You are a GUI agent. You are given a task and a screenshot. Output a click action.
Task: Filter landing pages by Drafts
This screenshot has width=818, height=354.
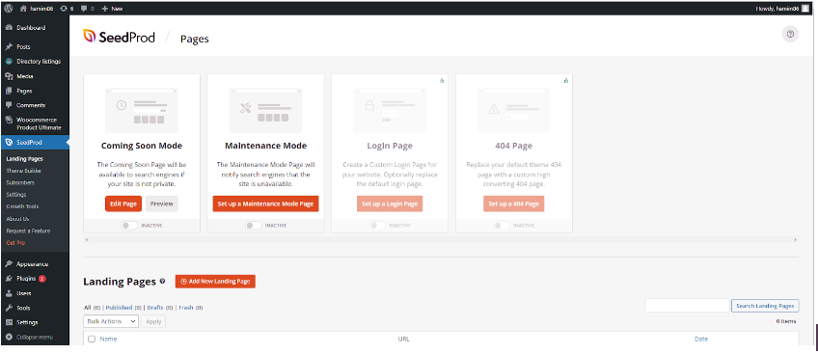click(x=155, y=308)
